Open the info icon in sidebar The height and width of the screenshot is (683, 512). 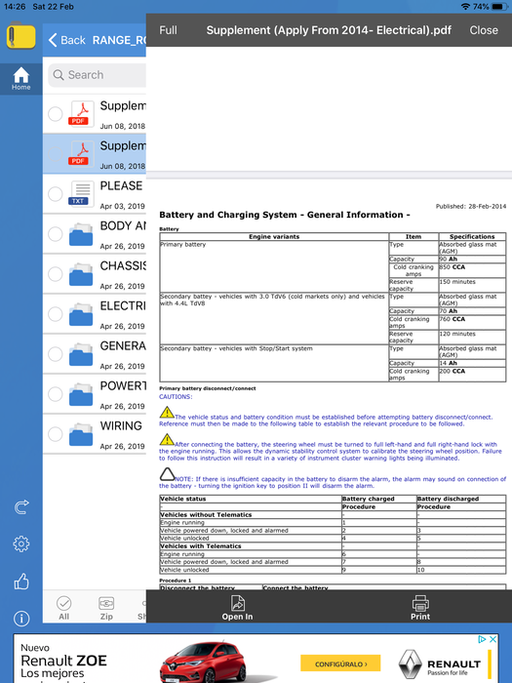point(20,619)
